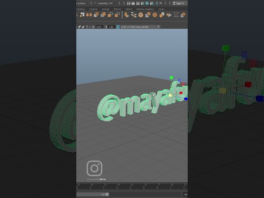Toggle the color management view transform icon

(118, 27)
